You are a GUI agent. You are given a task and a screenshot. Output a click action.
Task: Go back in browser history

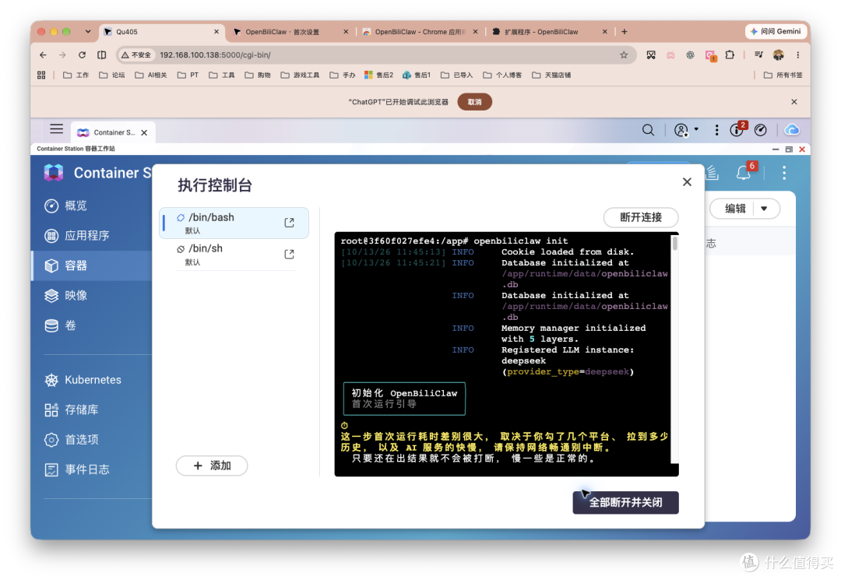43,54
